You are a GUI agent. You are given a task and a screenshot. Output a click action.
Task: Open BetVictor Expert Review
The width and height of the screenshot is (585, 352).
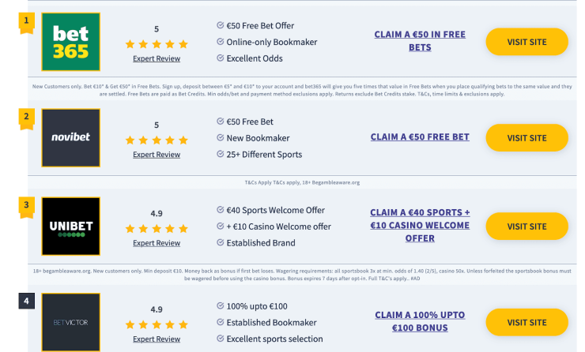[x=157, y=339]
